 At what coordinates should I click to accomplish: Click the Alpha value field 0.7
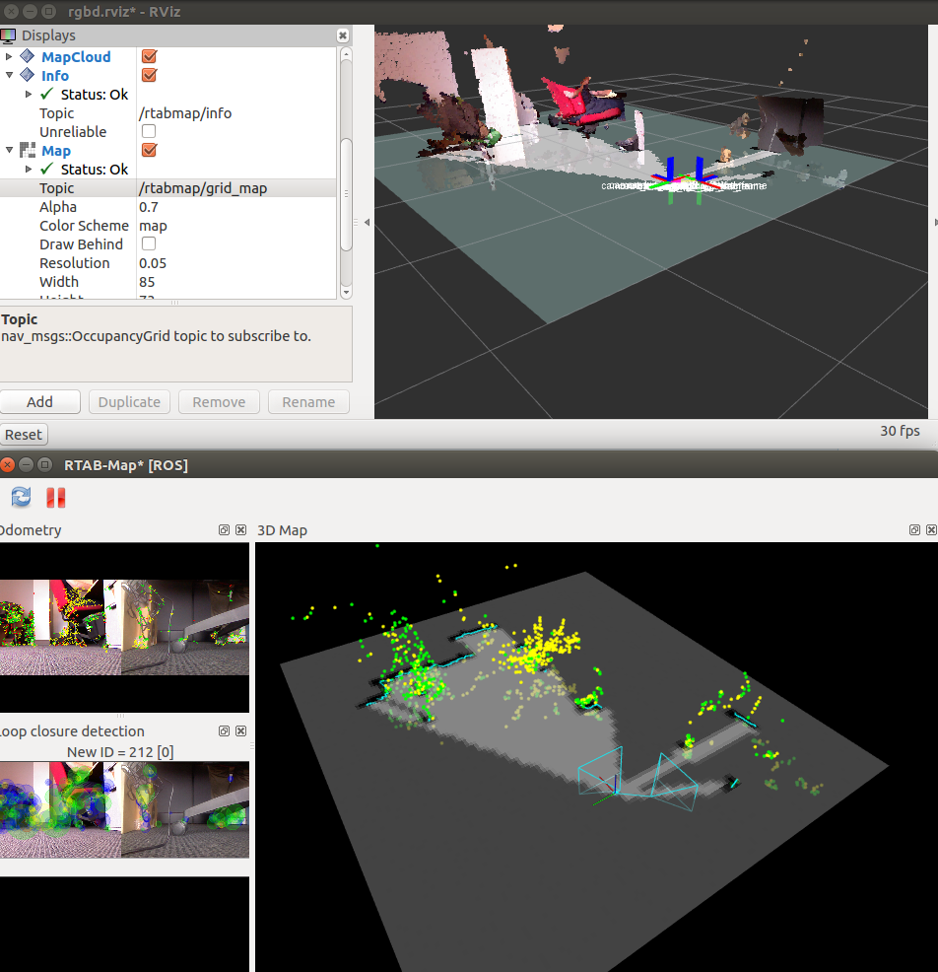click(236, 207)
